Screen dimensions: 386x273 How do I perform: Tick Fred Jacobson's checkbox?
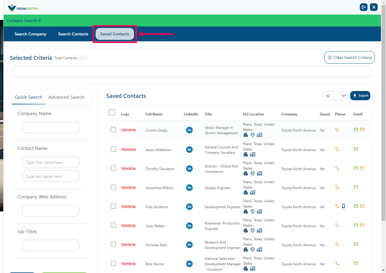(113, 206)
